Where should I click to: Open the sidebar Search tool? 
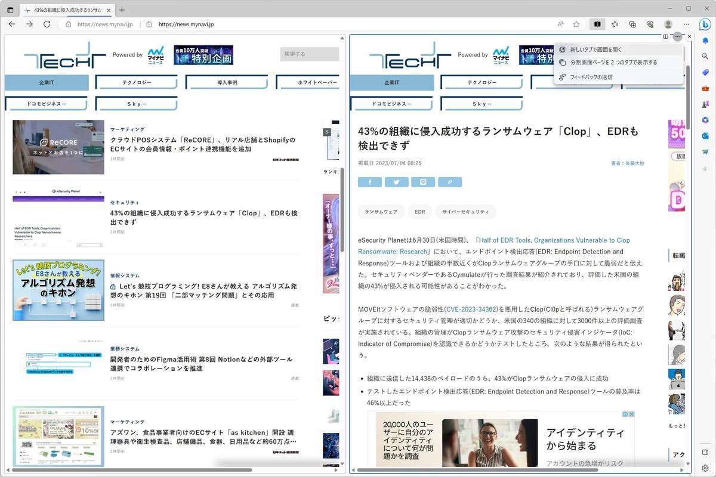(705, 57)
